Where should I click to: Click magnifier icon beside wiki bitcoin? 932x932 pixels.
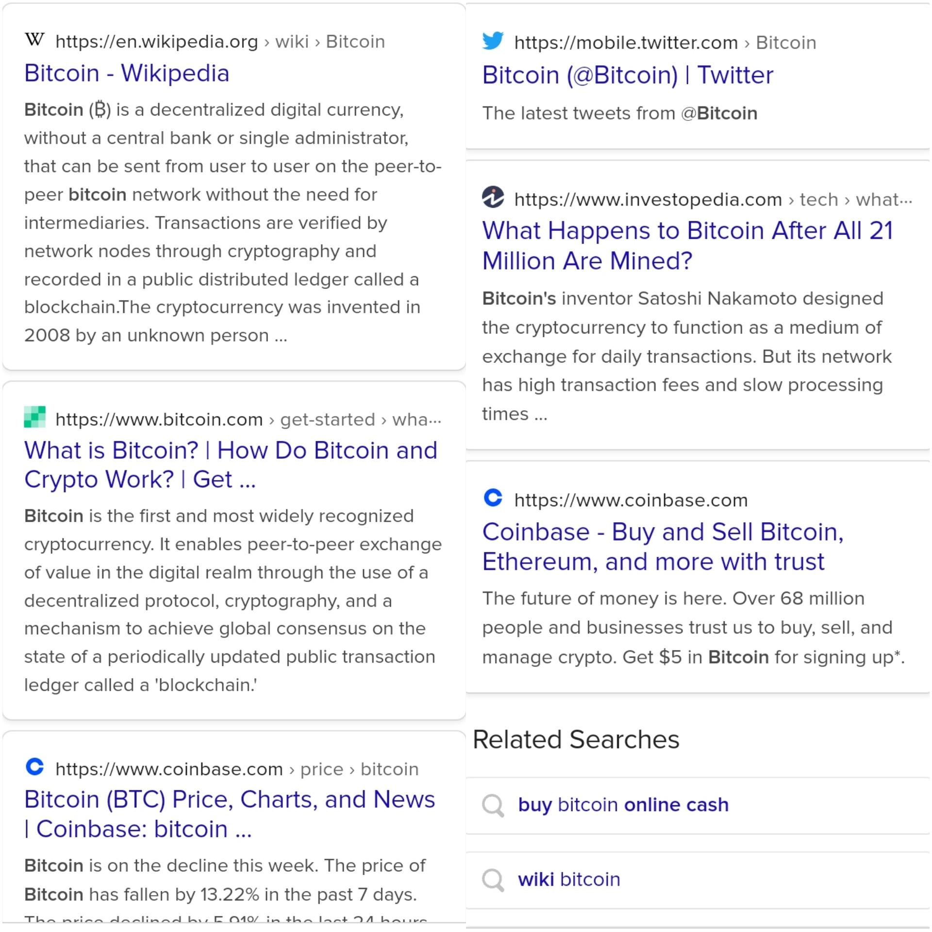tap(493, 881)
